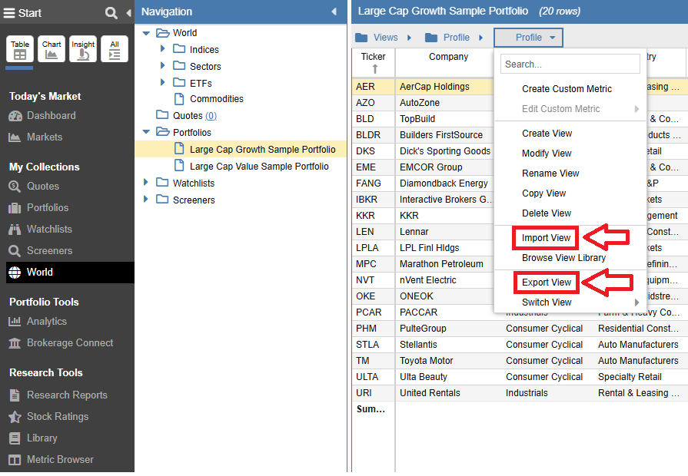Image resolution: width=688 pixels, height=476 pixels.
Task: Sort by Ticker column arrow
Action: pyautogui.click(x=374, y=69)
